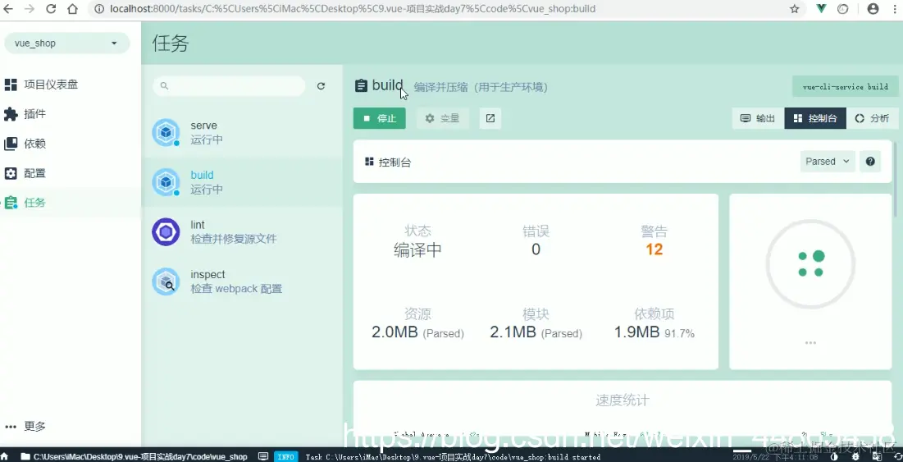The width and height of the screenshot is (903, 462).
Task: Open the log panel icon in the status bar
Action: 264,456
